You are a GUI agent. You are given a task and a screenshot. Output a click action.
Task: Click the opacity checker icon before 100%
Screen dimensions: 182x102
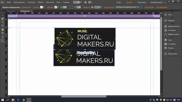click(x=92, y=7)
